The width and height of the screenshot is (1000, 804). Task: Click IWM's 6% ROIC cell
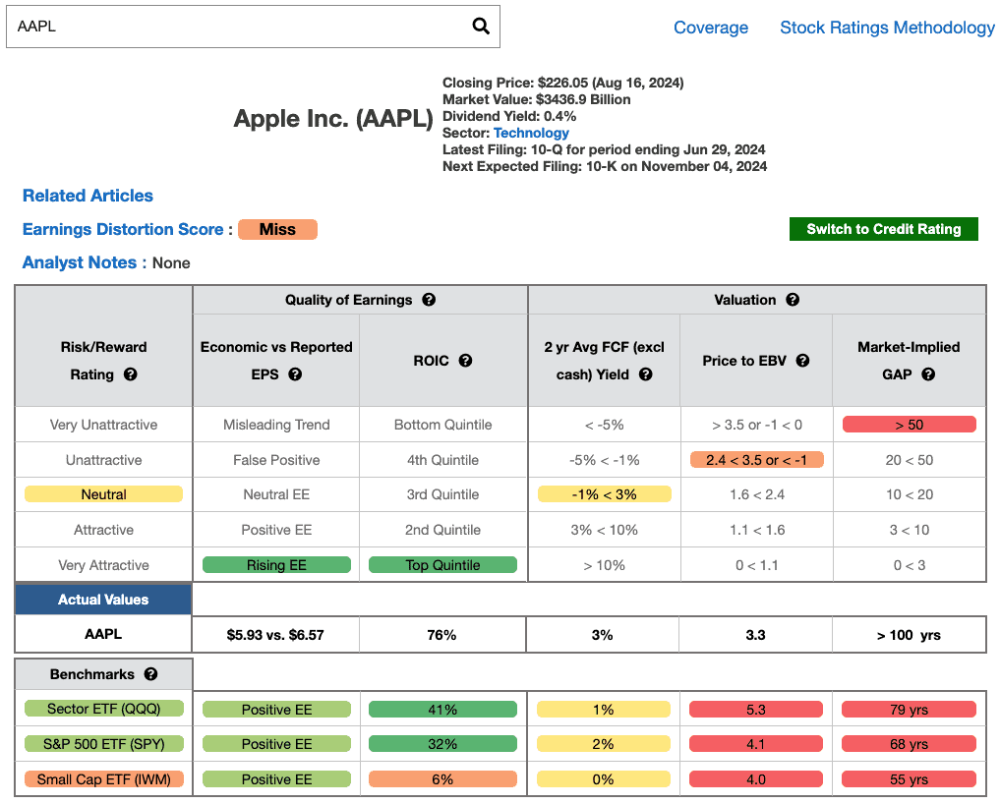pos(443,779)
